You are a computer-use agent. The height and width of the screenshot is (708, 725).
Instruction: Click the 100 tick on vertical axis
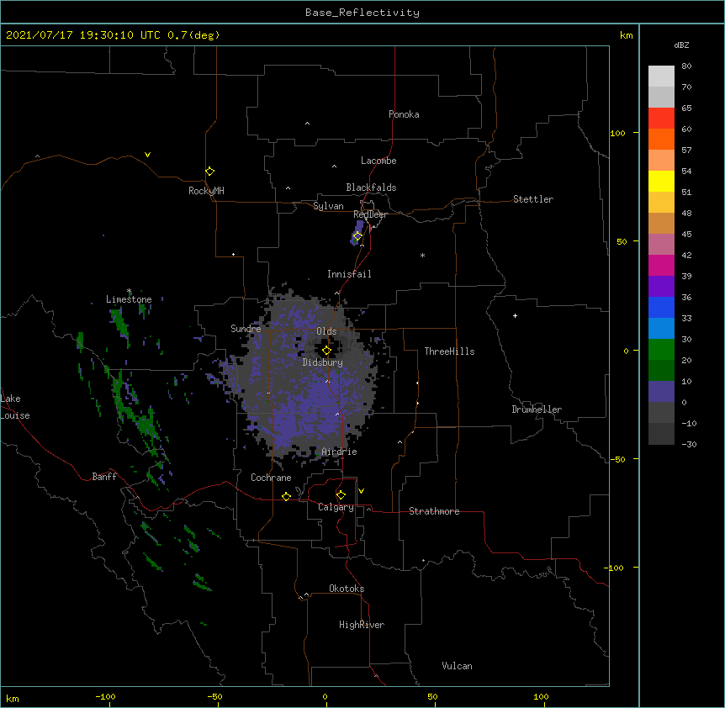617,133
